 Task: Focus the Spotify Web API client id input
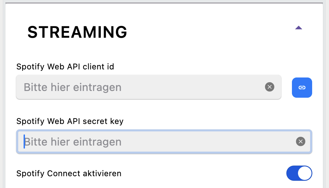[142, 87]
